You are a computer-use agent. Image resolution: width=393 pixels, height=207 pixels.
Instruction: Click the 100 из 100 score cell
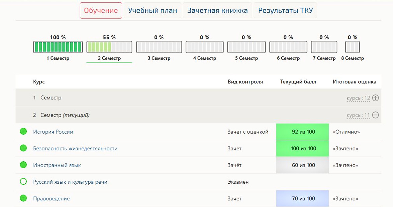tap(302, 149)
